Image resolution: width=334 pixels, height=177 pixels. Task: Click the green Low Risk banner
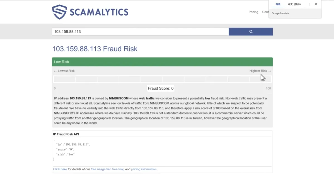(x=162, y=62)
